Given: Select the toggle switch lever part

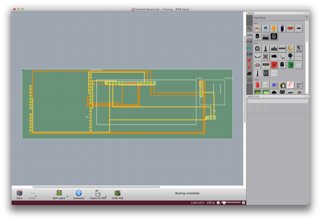Looking at the screenshot, I should (x=266, y=49).
